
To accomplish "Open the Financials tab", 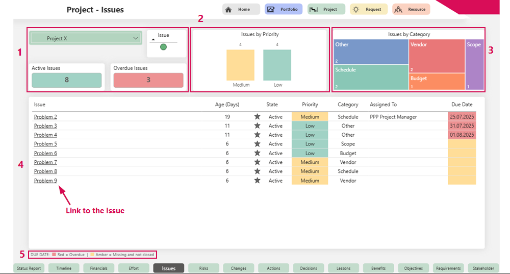I will 98,268.
